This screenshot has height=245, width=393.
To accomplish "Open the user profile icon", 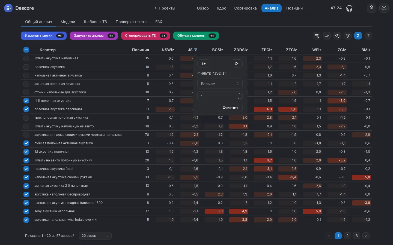I will pyautogui.click(x=371, y=8).
